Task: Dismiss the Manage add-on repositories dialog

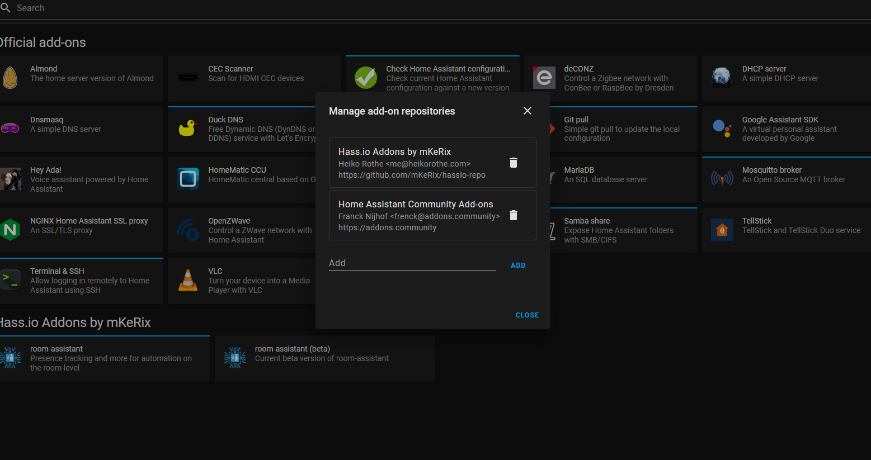Action: [x=527, y=111]
